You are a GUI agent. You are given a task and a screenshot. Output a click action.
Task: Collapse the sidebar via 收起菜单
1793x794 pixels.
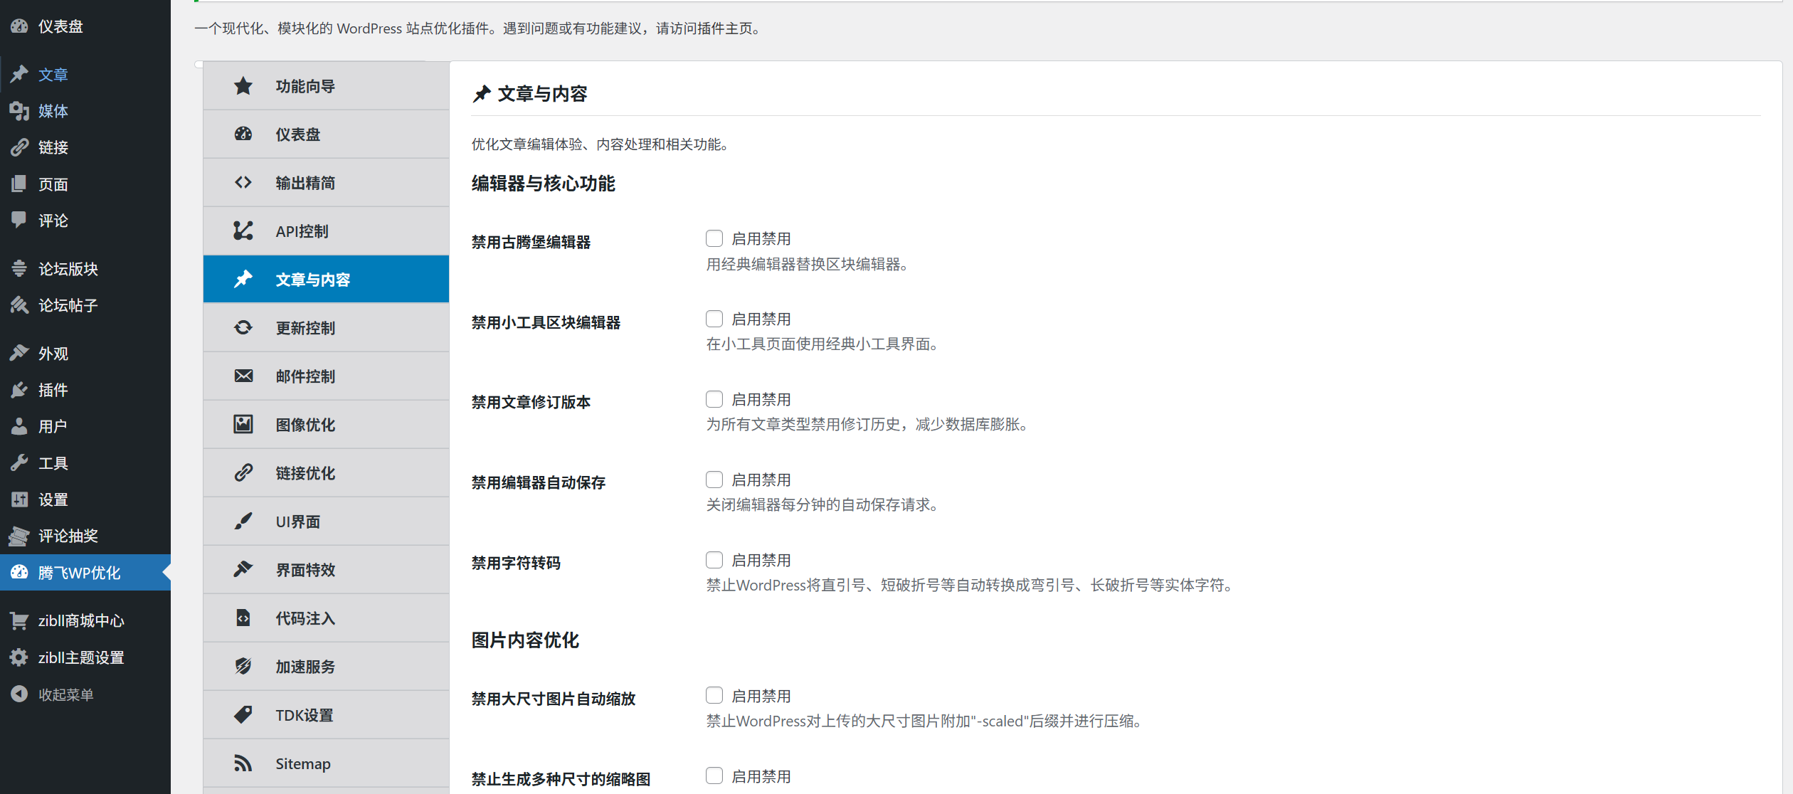point(65,694)
